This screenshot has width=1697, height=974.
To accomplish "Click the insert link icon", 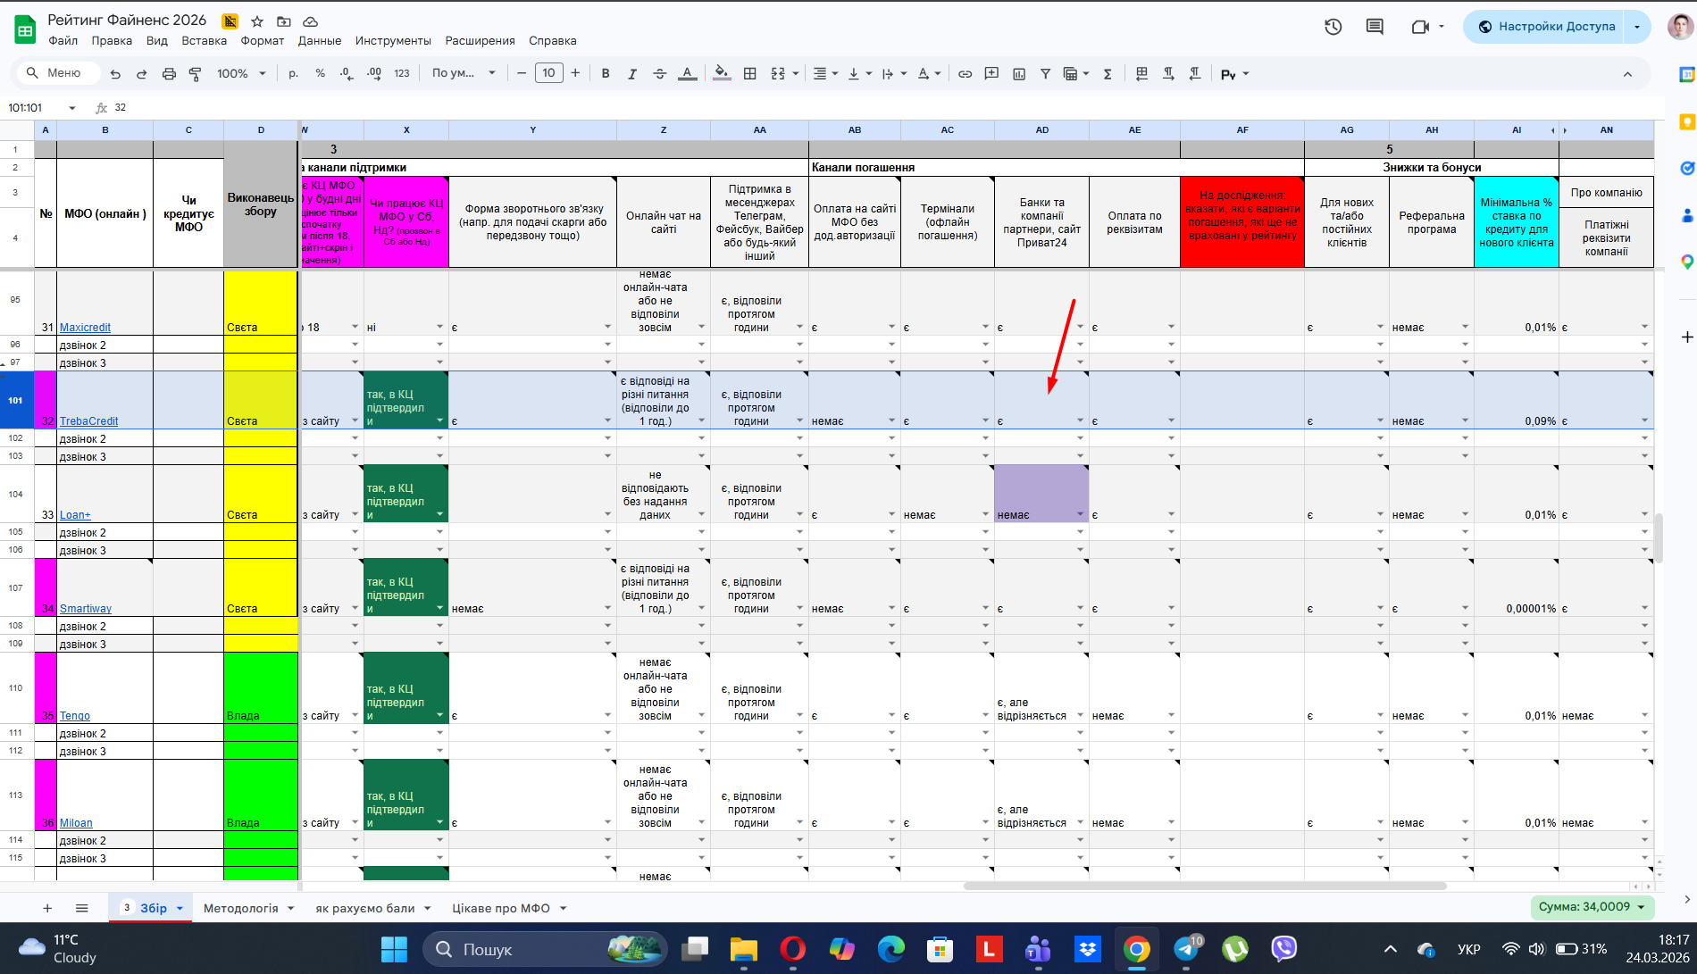I will [x=965, y=74].
